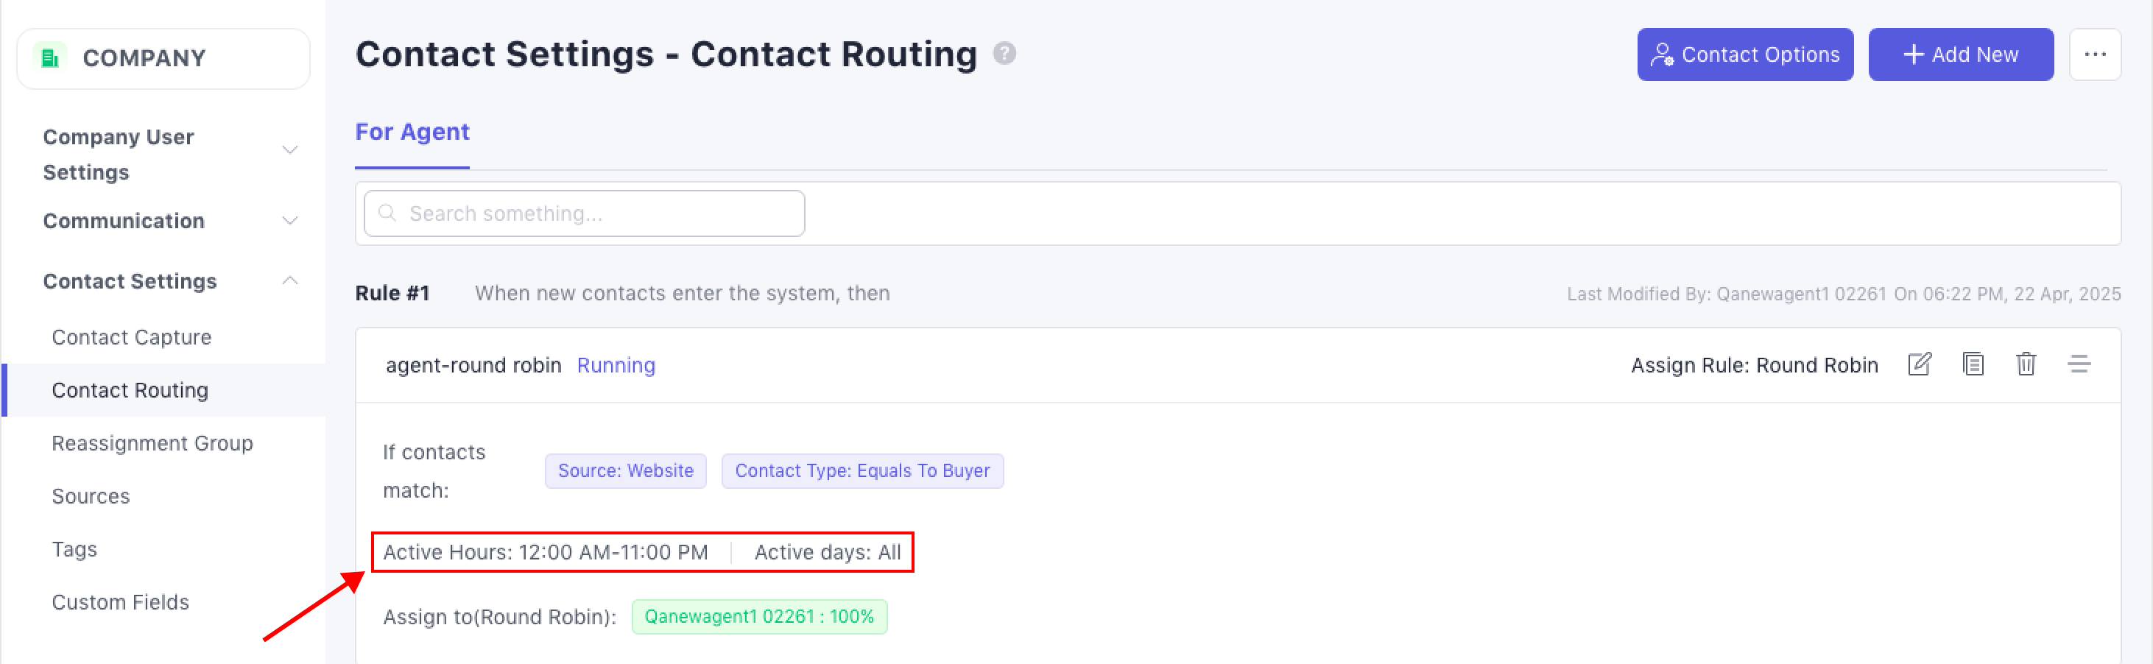
Task: Click the Contact Options button
Action: point(1744,54)
